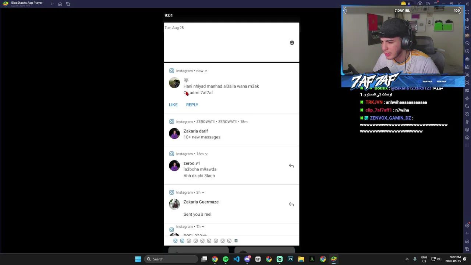Screen dimensions: 471x265
Task: Show hidden system tray icons
Action: pos(407,259)
